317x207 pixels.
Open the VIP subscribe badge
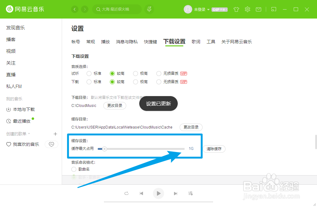coord(220,10)
